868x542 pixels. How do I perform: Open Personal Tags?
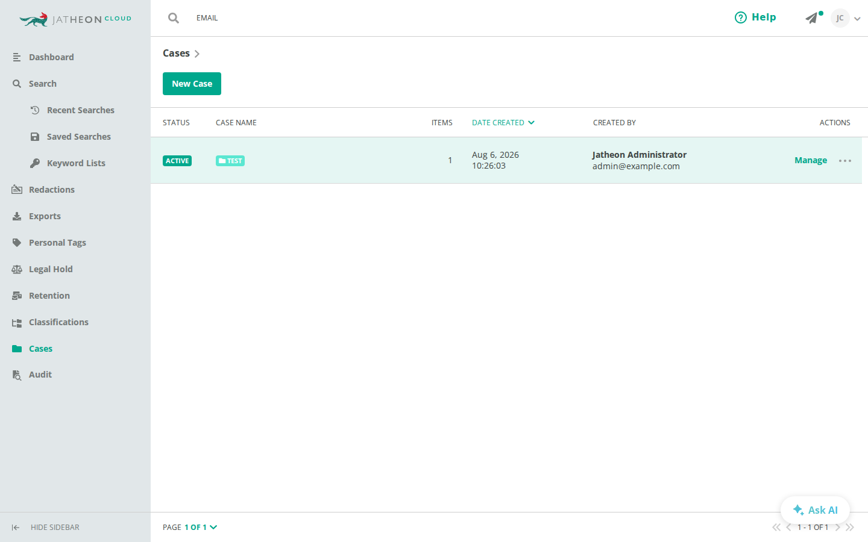[57, 243]
